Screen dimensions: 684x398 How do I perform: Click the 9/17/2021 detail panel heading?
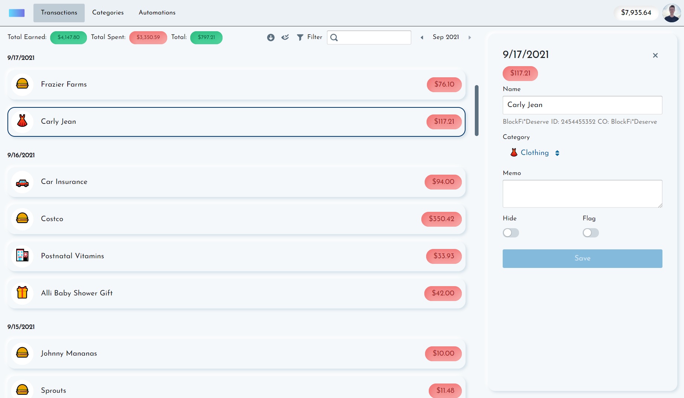click(x=526, y=55)
